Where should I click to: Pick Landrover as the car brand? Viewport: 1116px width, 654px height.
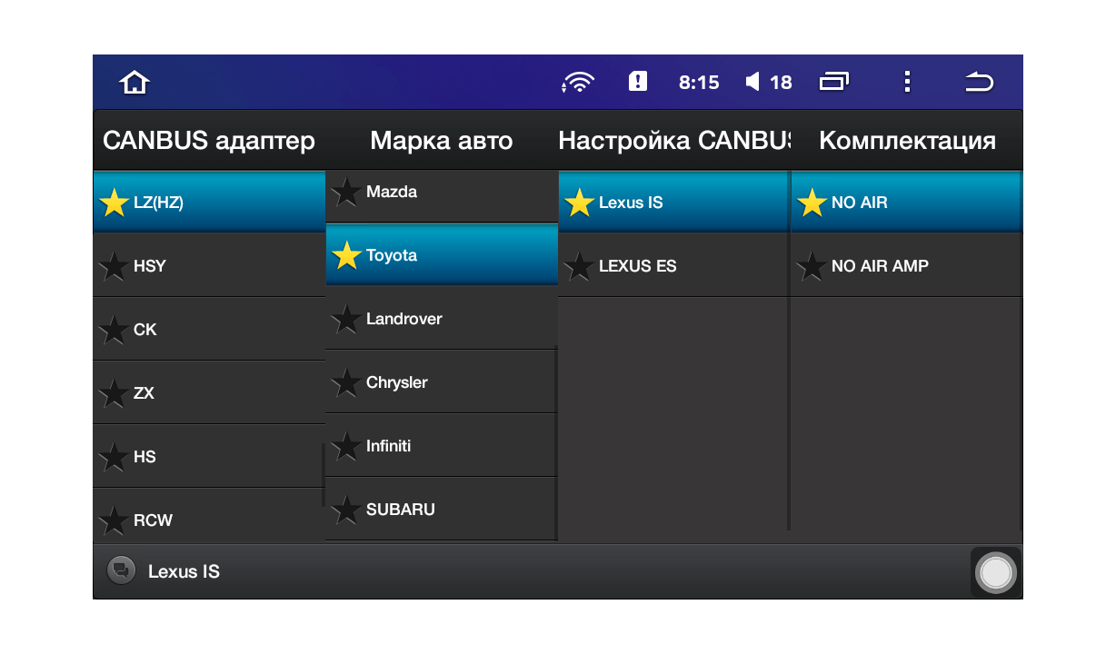coord(442,318)
